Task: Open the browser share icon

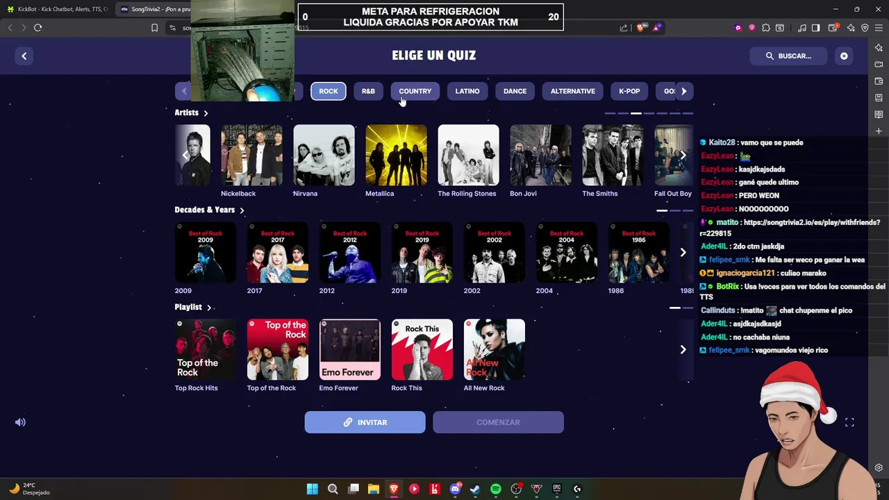Action: 623,28
